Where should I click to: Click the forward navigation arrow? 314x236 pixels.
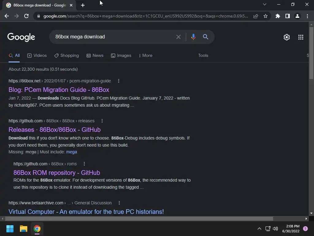pos(17,16)
